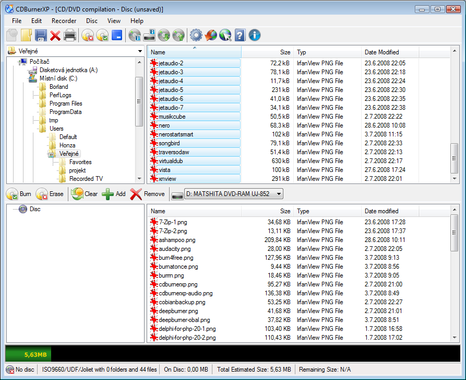The height and width of the screenshot is (380, 466).
Task: Sort compilation list by Size column
Action: pos(268,211)
